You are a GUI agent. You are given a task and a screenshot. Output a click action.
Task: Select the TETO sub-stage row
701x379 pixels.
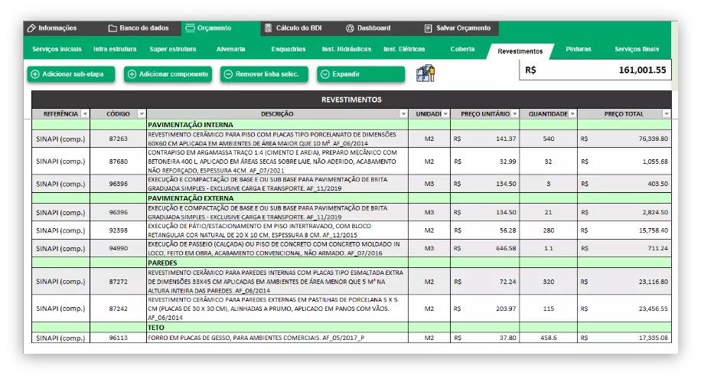coord(351,328)
